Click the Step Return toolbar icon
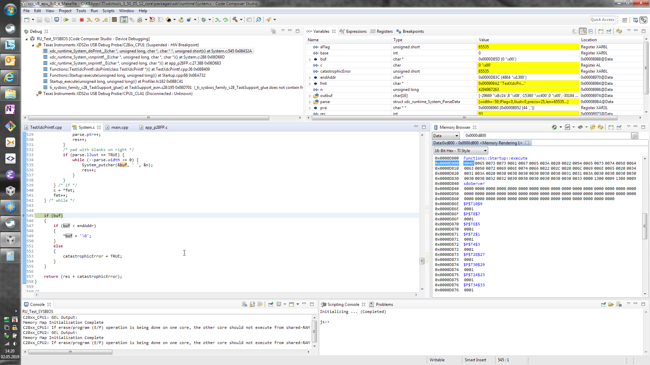This screenshot has width=650, height=365. coord(106,20)
